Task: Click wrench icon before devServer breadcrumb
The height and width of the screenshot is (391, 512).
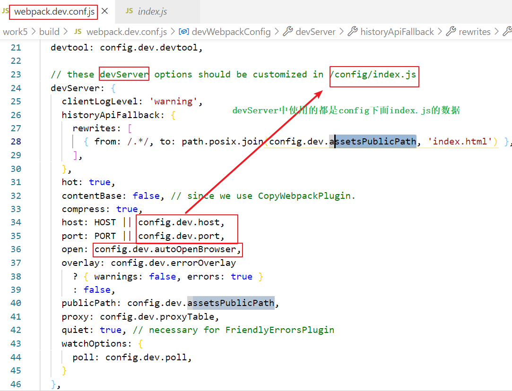Action: tap(287, 32)
